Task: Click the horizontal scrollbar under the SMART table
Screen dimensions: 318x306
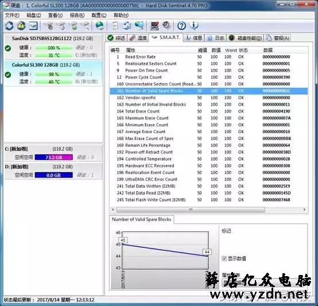Action: pos(191,210)
